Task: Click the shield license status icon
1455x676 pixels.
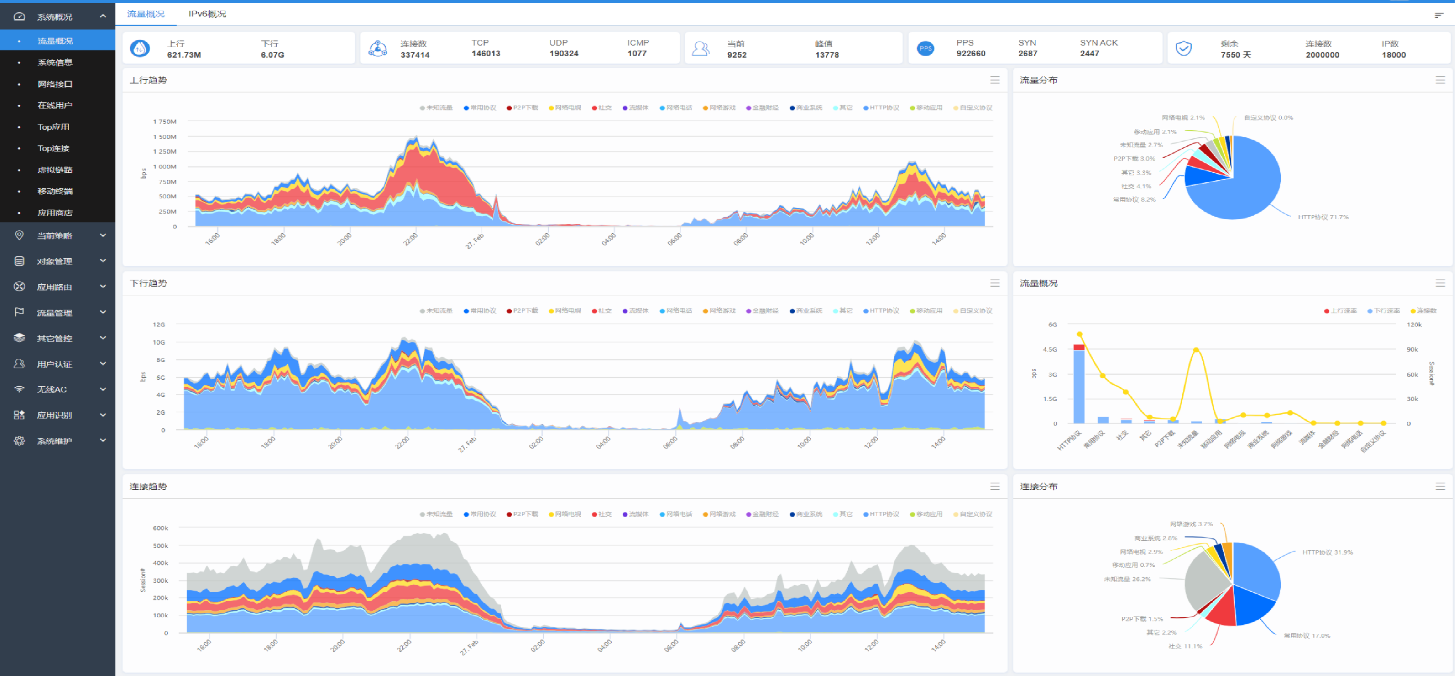Action: tap(1183, 48)
